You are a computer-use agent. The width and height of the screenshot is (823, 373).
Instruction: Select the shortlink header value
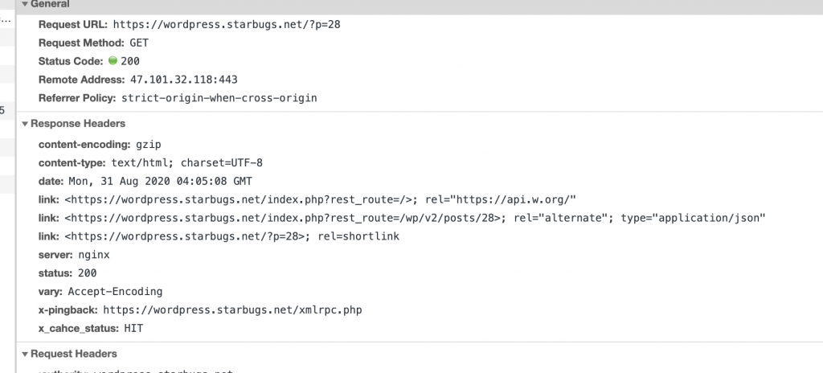[232, 236]
